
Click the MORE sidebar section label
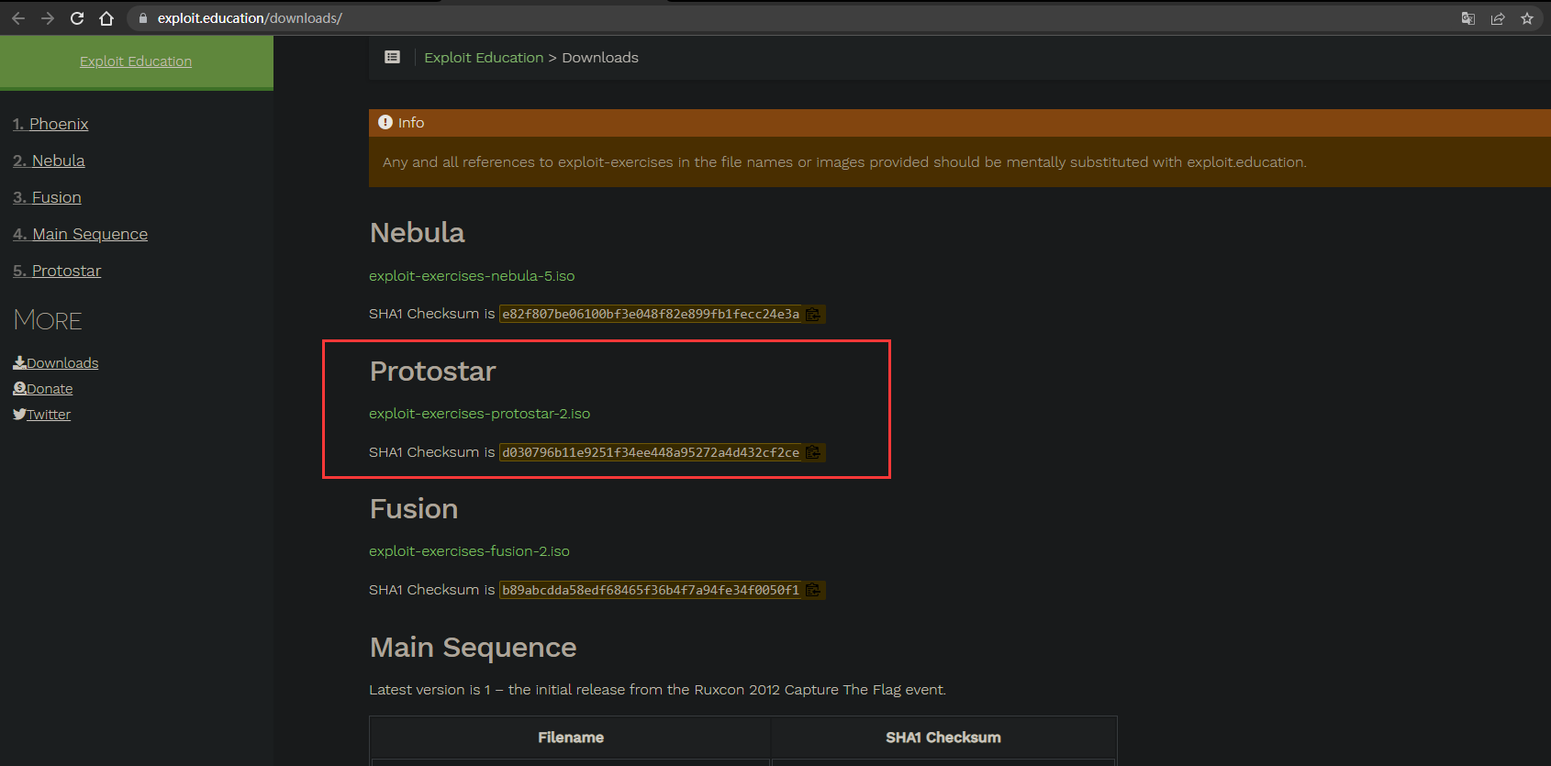click(x=48, y=320)
